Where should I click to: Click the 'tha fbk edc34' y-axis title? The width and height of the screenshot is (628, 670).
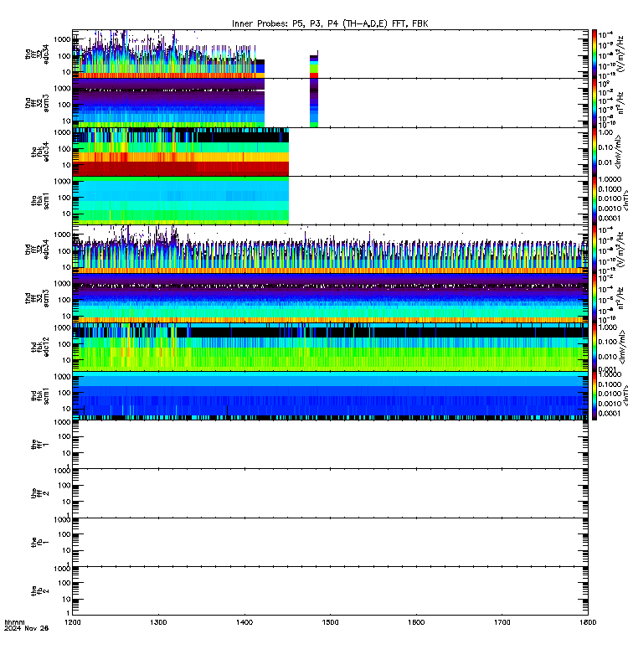pos(40,152)
